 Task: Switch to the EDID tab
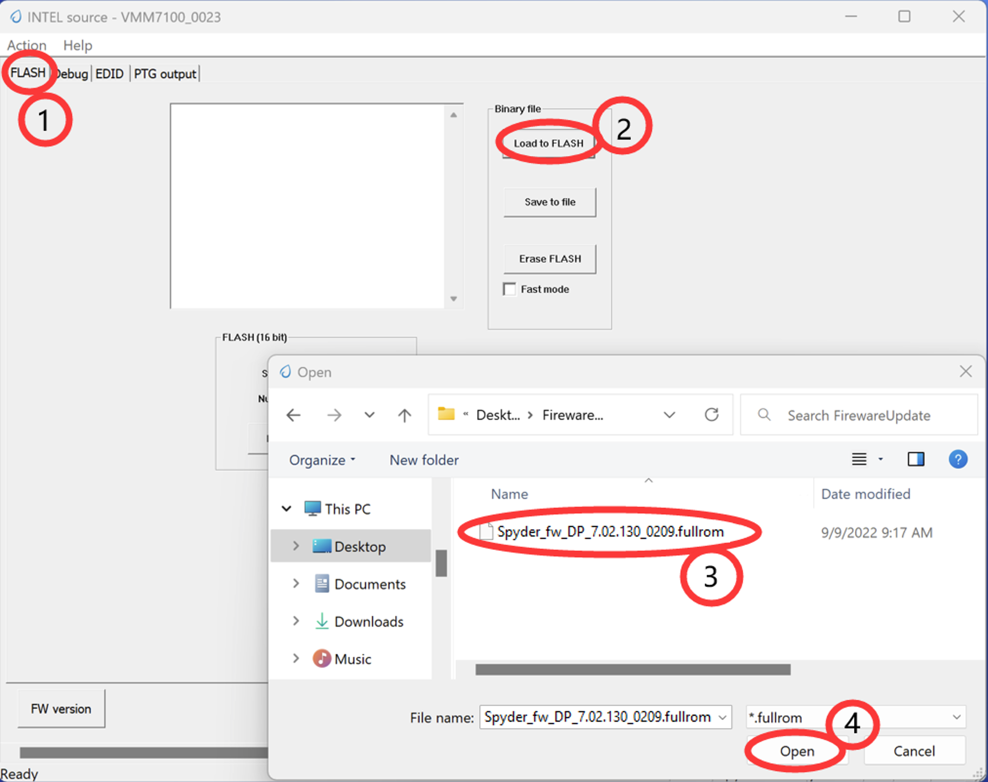(109, 73)
